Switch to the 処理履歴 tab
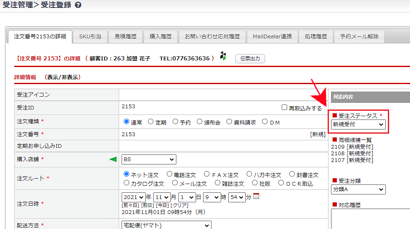The width and height of the screenshot is (410, 229). [x=316, y=37]
